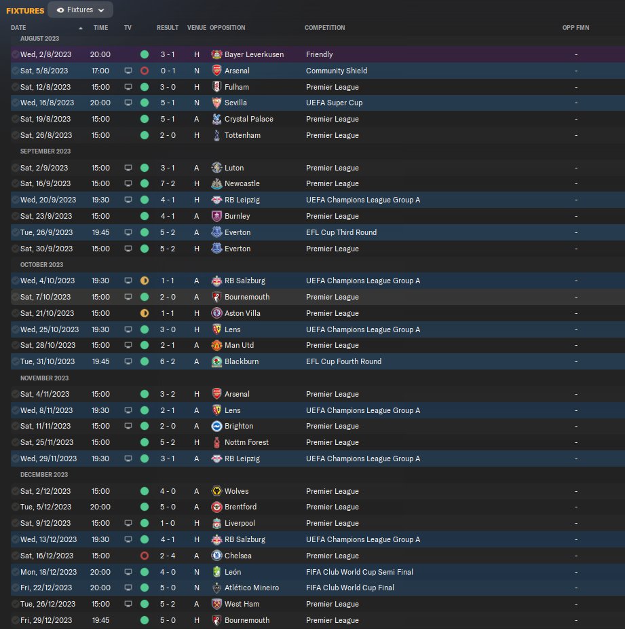Click the Blackburn club badge
625x629 pixels.
216,362
